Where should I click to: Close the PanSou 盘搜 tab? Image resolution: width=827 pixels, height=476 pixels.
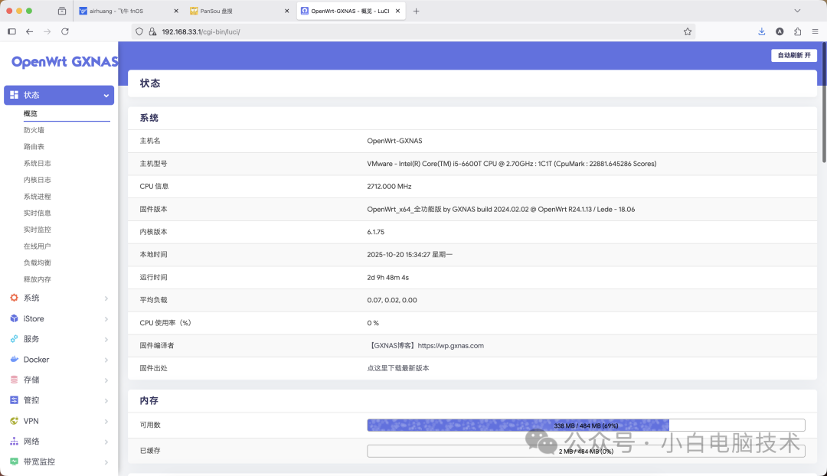click(287, 11)
